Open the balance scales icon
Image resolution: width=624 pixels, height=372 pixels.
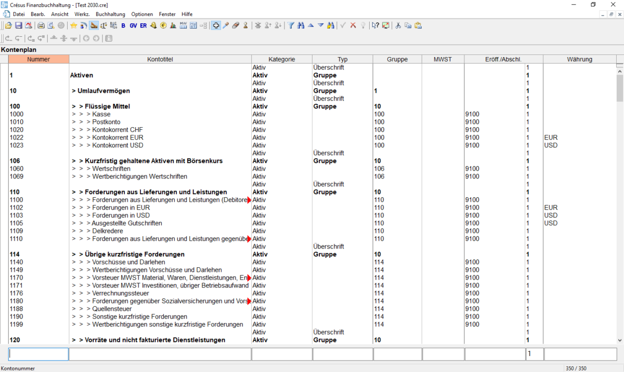[x=103, y=25]
